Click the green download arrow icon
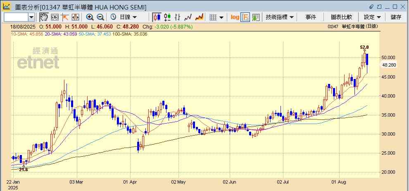 (256, 17)
